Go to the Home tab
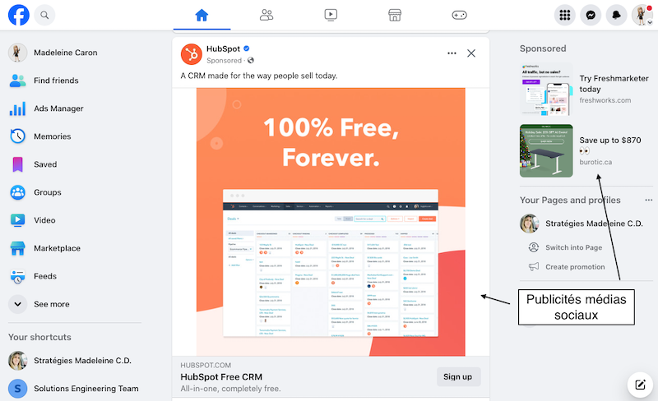658x401 pixels. point(202,15)
